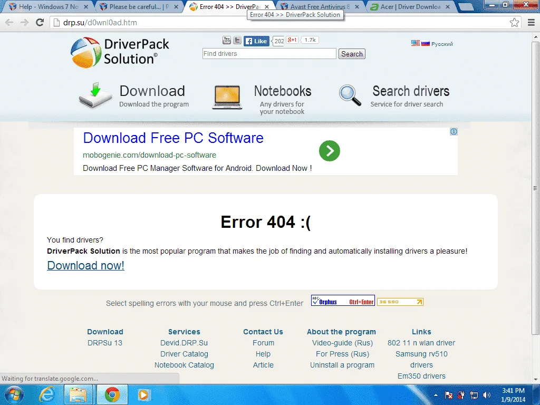This screenshot has height=405, width=540.
Task: Click the Find drivers search field
Action: [x=269, y=54]
